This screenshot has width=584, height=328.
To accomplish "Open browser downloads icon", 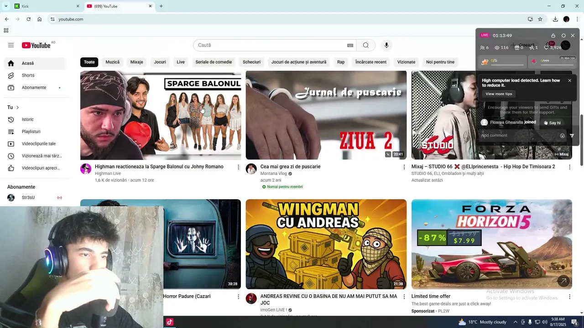I will click(x=555, y=19).
